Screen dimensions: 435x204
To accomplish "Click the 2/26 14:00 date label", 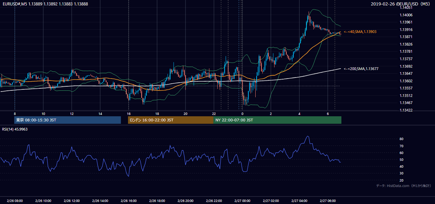I will point(100,201).
